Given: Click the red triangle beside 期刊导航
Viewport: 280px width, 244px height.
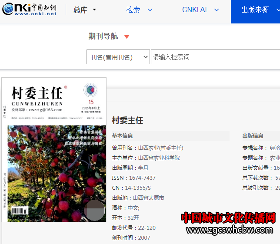Looking at the screenshot, I should pos(127,37).
